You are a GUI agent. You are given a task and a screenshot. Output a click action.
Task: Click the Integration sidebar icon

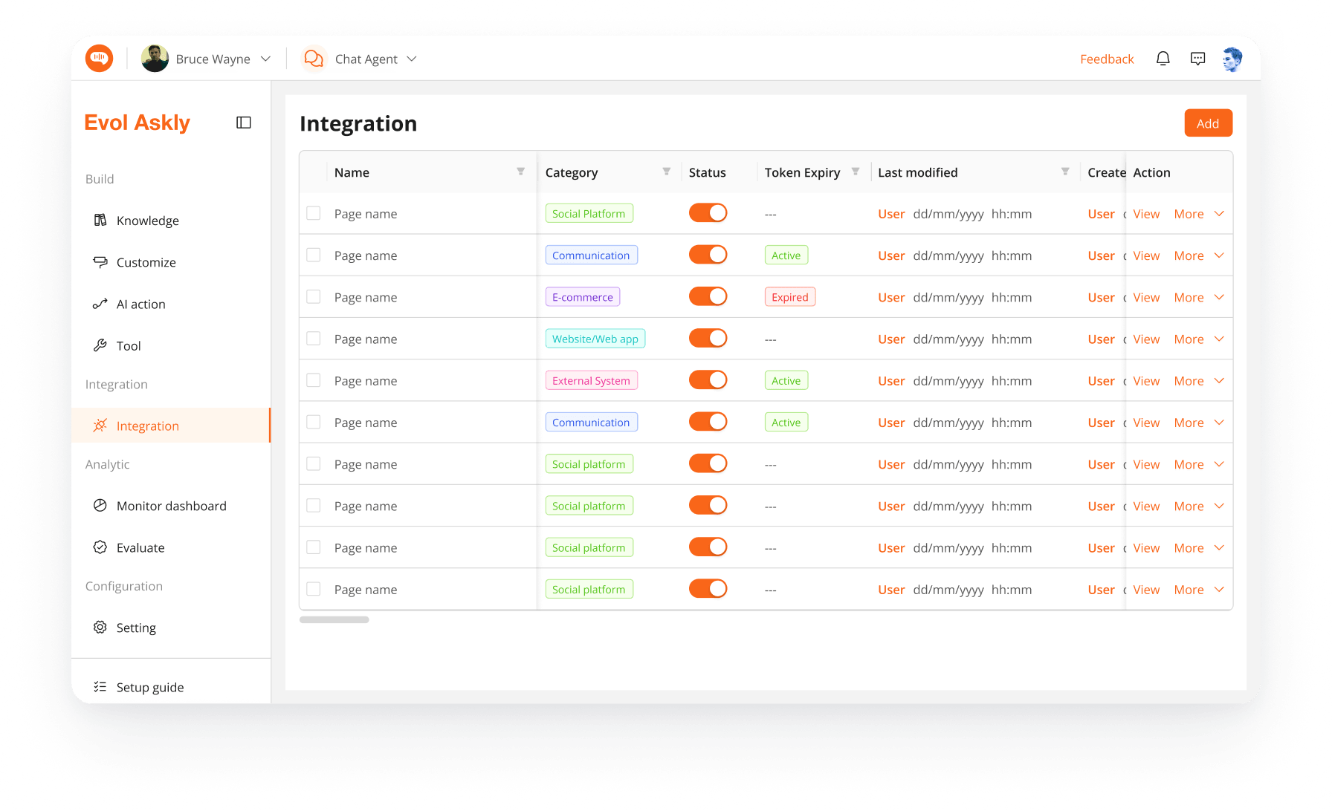tap(100, 426)
